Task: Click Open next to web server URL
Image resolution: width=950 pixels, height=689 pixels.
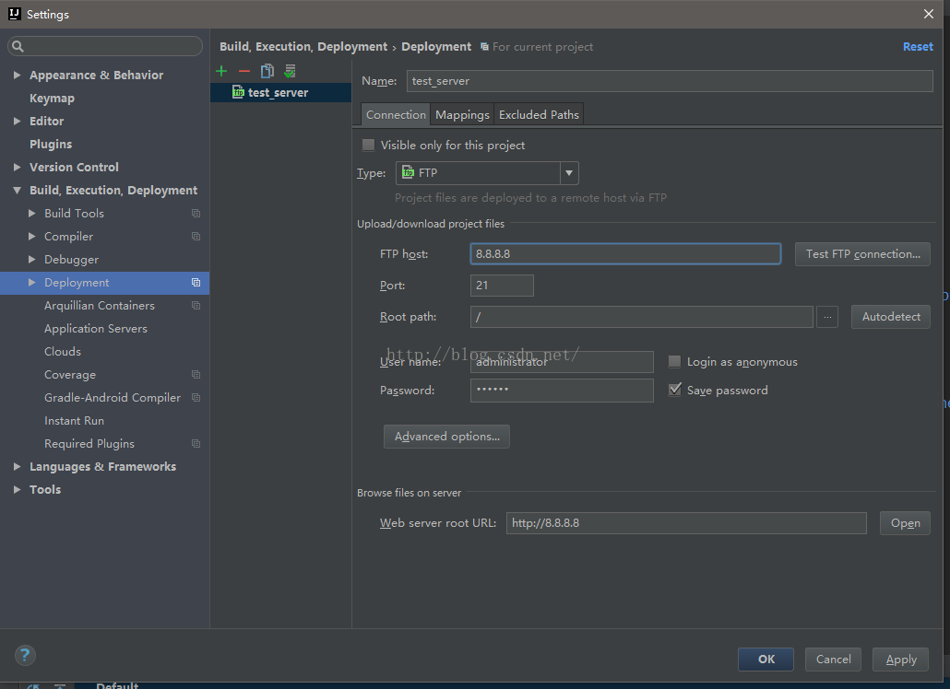Action: point(905,523)
